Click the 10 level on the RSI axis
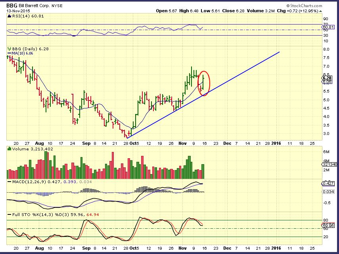This screenshot has height=254, width=339. [x=326, y=41]
